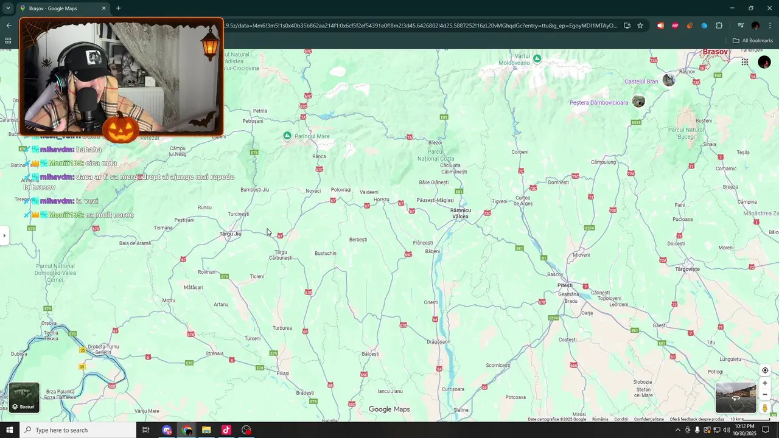The width and height of the screenshot is (779, 438).
Task: Open File Explorer from the taskbar
Action: pyautogui.click(x=206, y=430)
